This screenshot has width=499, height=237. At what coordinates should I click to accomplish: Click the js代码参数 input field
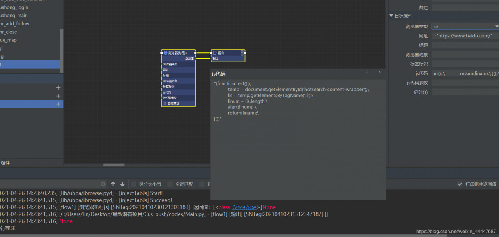coord(465,83)
